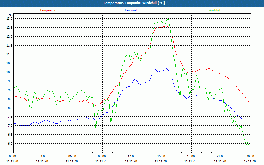Click the '12:00' time axis label
264x165 pixels.
[x=132, y=156]
